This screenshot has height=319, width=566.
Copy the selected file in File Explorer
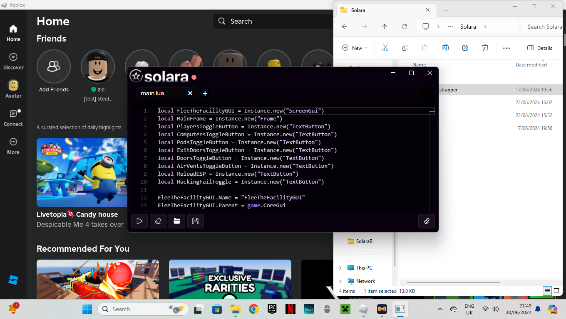(405, 48)
